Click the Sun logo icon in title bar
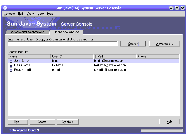Screen dimensions: 188x139 click(5, 8)
